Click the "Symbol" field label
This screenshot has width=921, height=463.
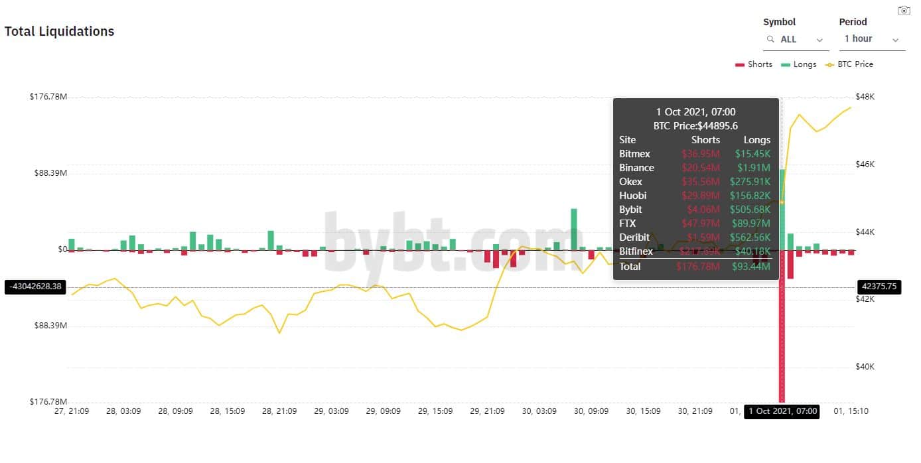pyautogui.click(x=779, y=22)
